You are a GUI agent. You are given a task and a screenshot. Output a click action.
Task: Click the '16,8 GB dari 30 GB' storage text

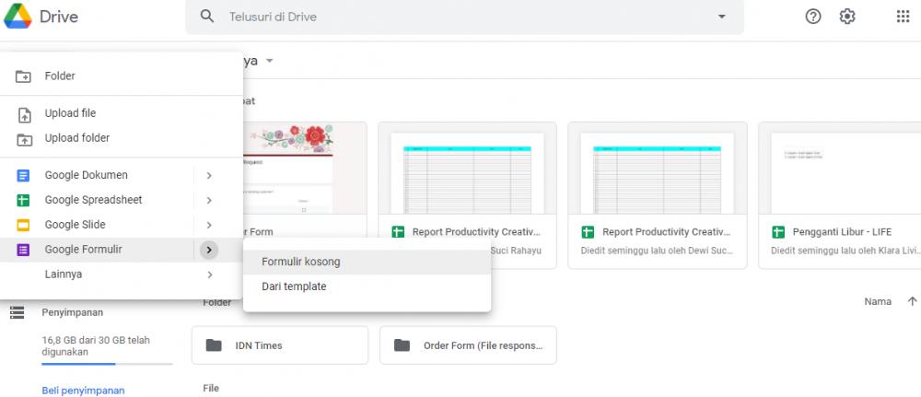coord(96,346)
